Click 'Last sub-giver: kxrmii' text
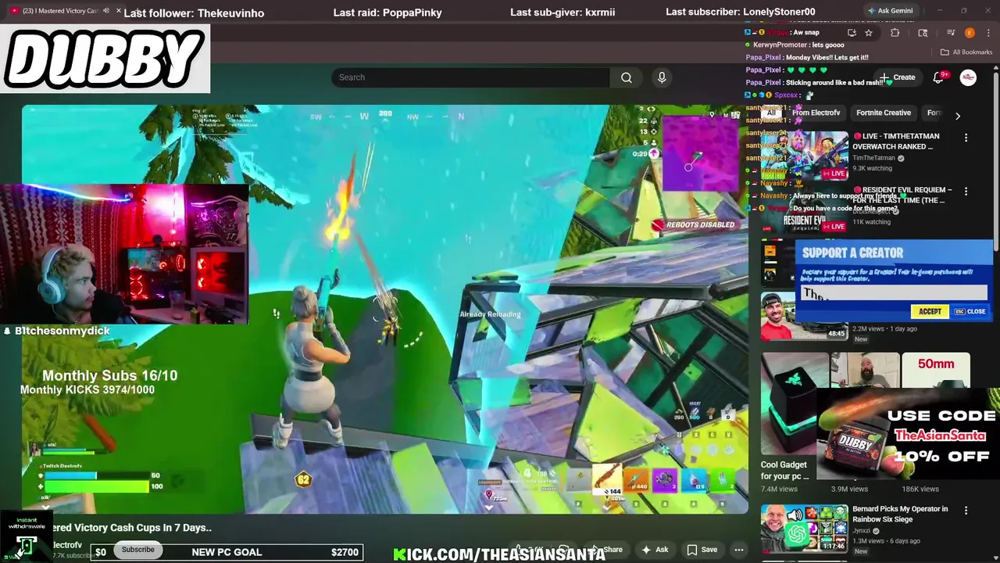Screen dimensions: 1000x563 [x=562, y=13]
